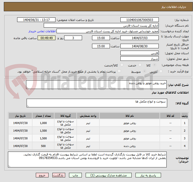
Task: Click the resize handle of توضیحات خریدار box
Action: click(x=9, y=166)
